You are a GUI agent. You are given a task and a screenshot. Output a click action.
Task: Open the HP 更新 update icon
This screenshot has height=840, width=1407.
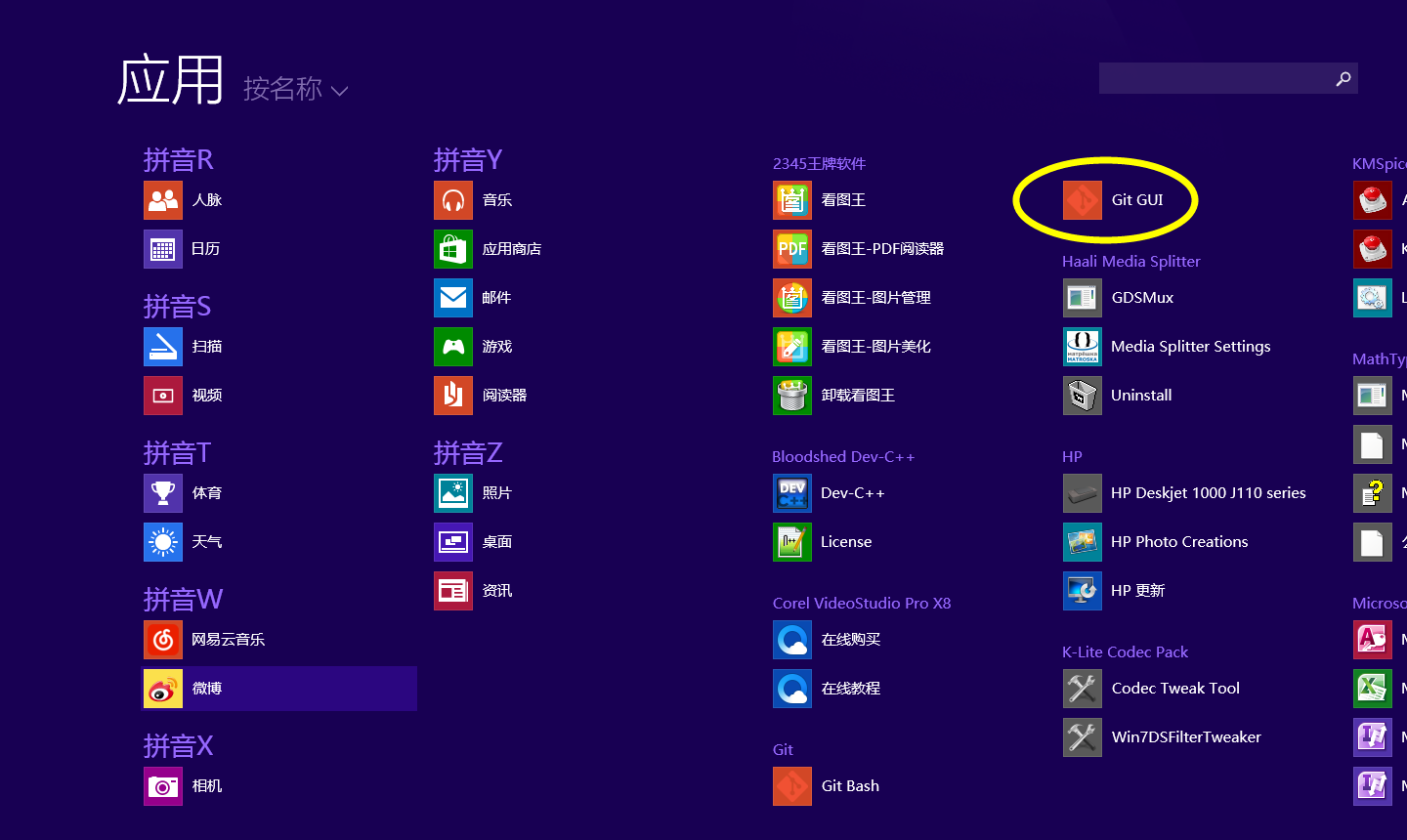coord(1083,591)
